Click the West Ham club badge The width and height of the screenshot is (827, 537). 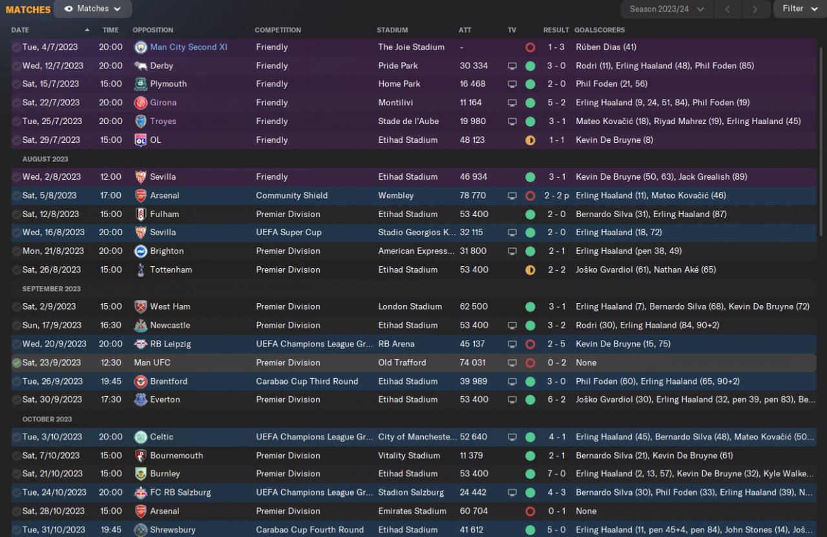point(140,307)
